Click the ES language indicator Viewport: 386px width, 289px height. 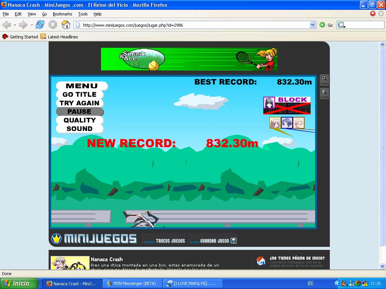(x=310, y=283)
